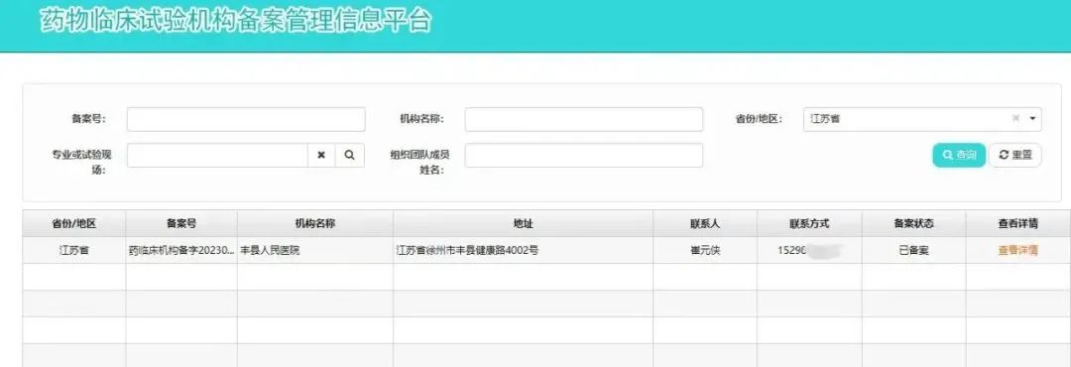Select the contact name cell 崔元侠
Viewport: 1071px width, 367px height.
coord(705,250)
